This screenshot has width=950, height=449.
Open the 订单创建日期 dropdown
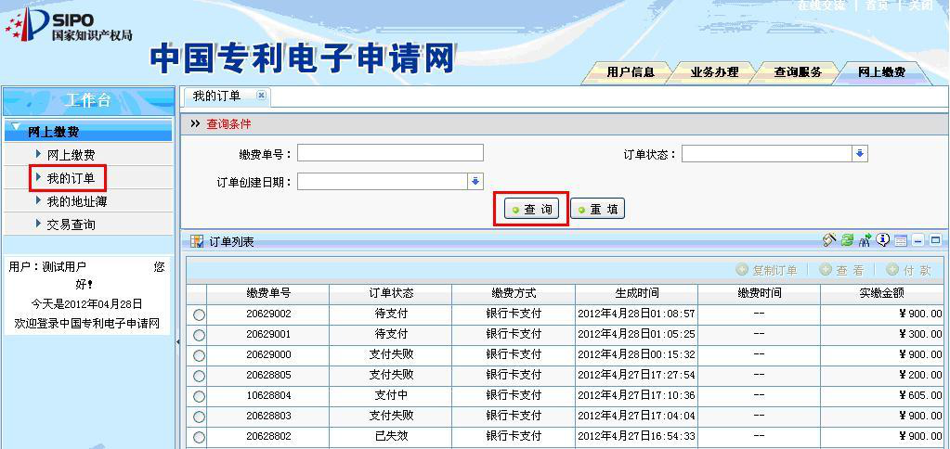tap(475, 182)
